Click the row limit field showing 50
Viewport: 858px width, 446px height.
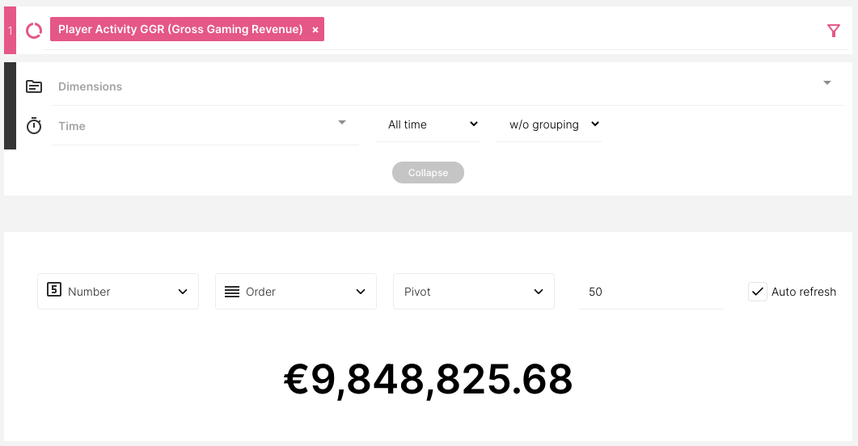(651, 292)
